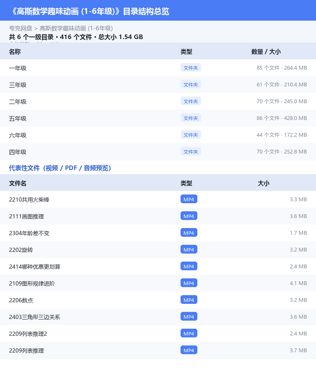Click MP4 badge for 2403三角形三边关系
The image size is (316, 369).
[189, 316]
